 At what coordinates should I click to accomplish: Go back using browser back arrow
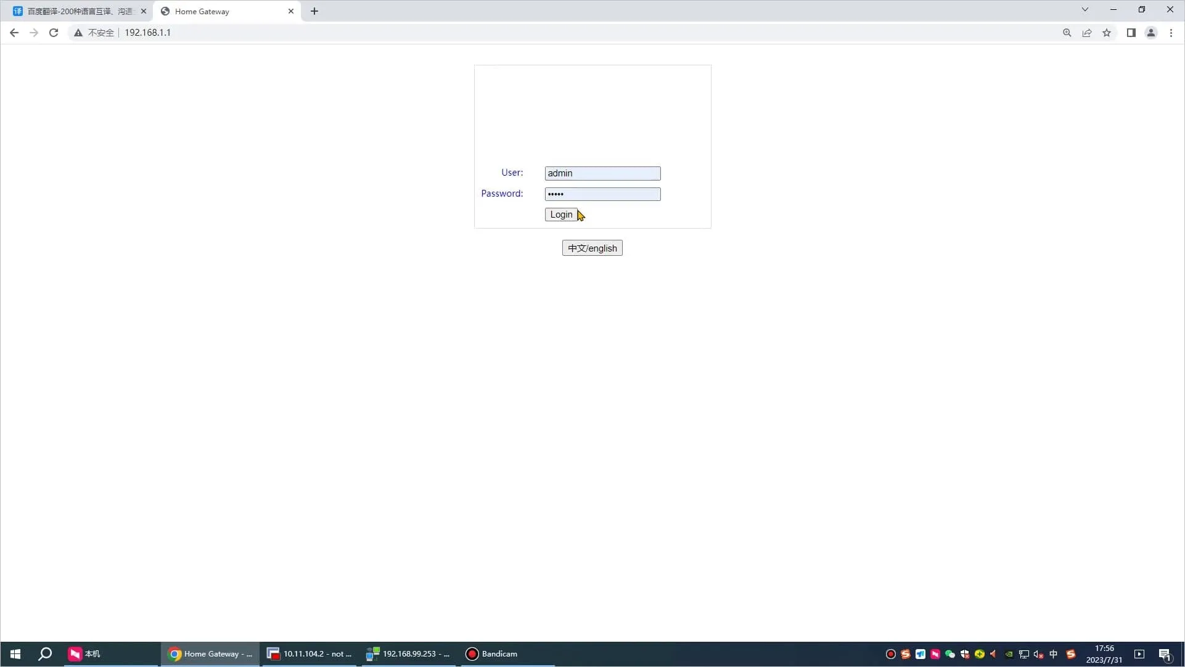pos(14,33)
